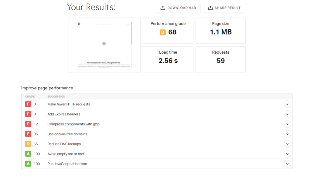Click the F grade badge for Make fewer HTTP requests

coord(28,104)
